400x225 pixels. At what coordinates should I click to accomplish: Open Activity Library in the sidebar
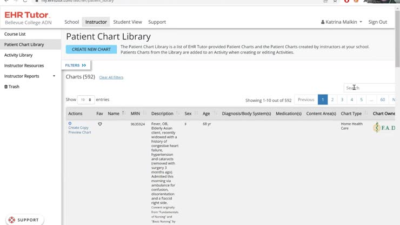(18, 55)
